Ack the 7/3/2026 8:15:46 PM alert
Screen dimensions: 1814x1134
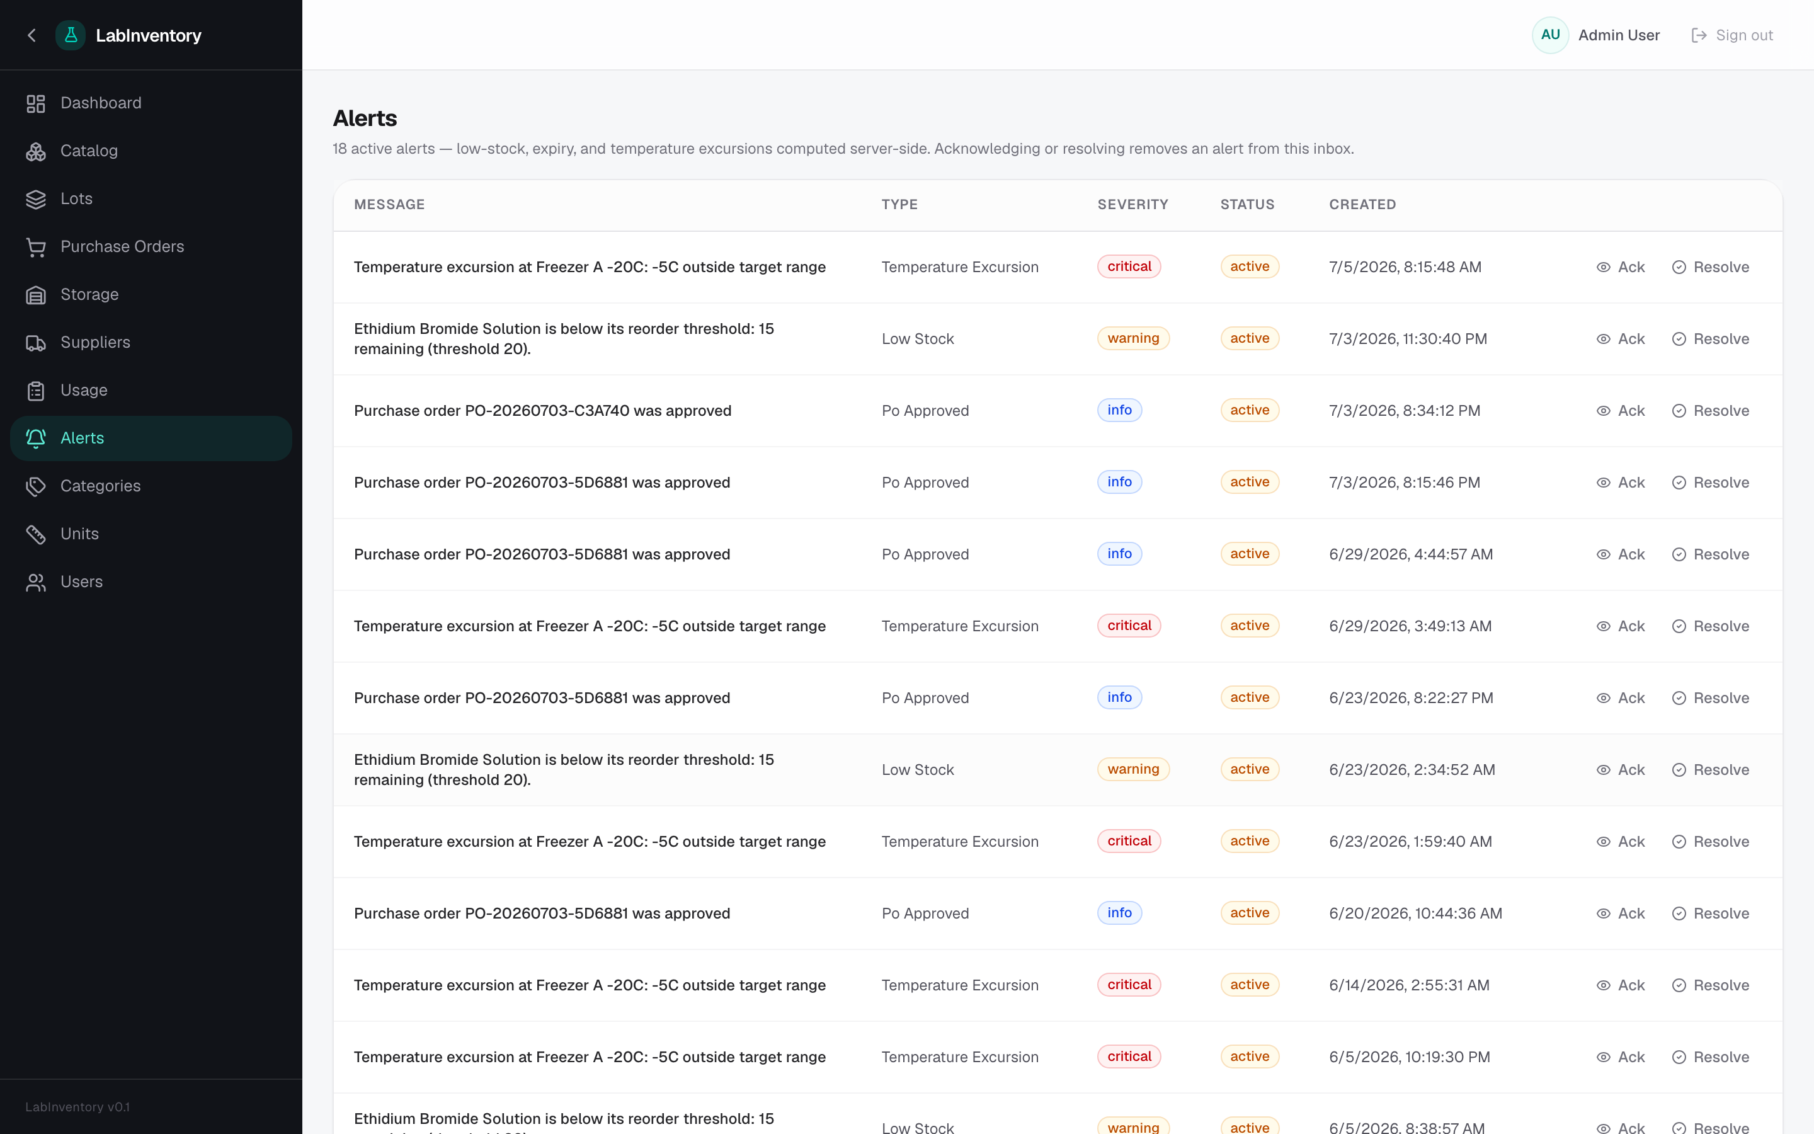(x=1620, y=483)
